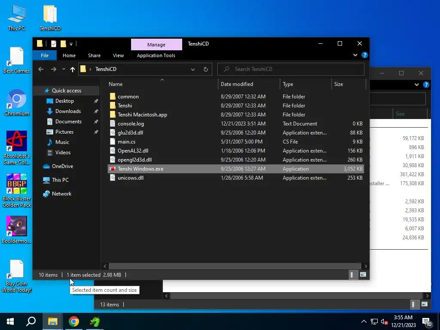
Task: Select Downloads in the navigation pane
Action: point(68,111)
